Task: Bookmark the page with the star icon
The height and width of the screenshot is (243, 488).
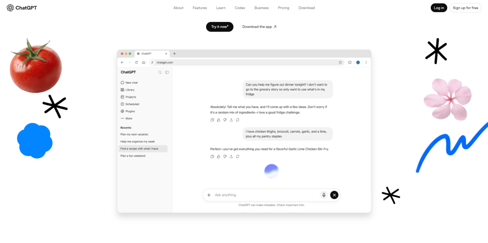Action: click(340, 62)
